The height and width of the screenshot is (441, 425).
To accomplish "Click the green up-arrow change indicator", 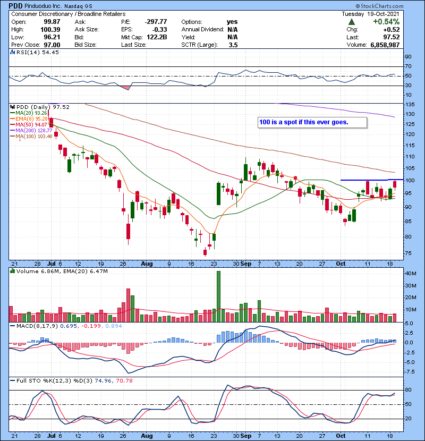I will click(352, 22).
